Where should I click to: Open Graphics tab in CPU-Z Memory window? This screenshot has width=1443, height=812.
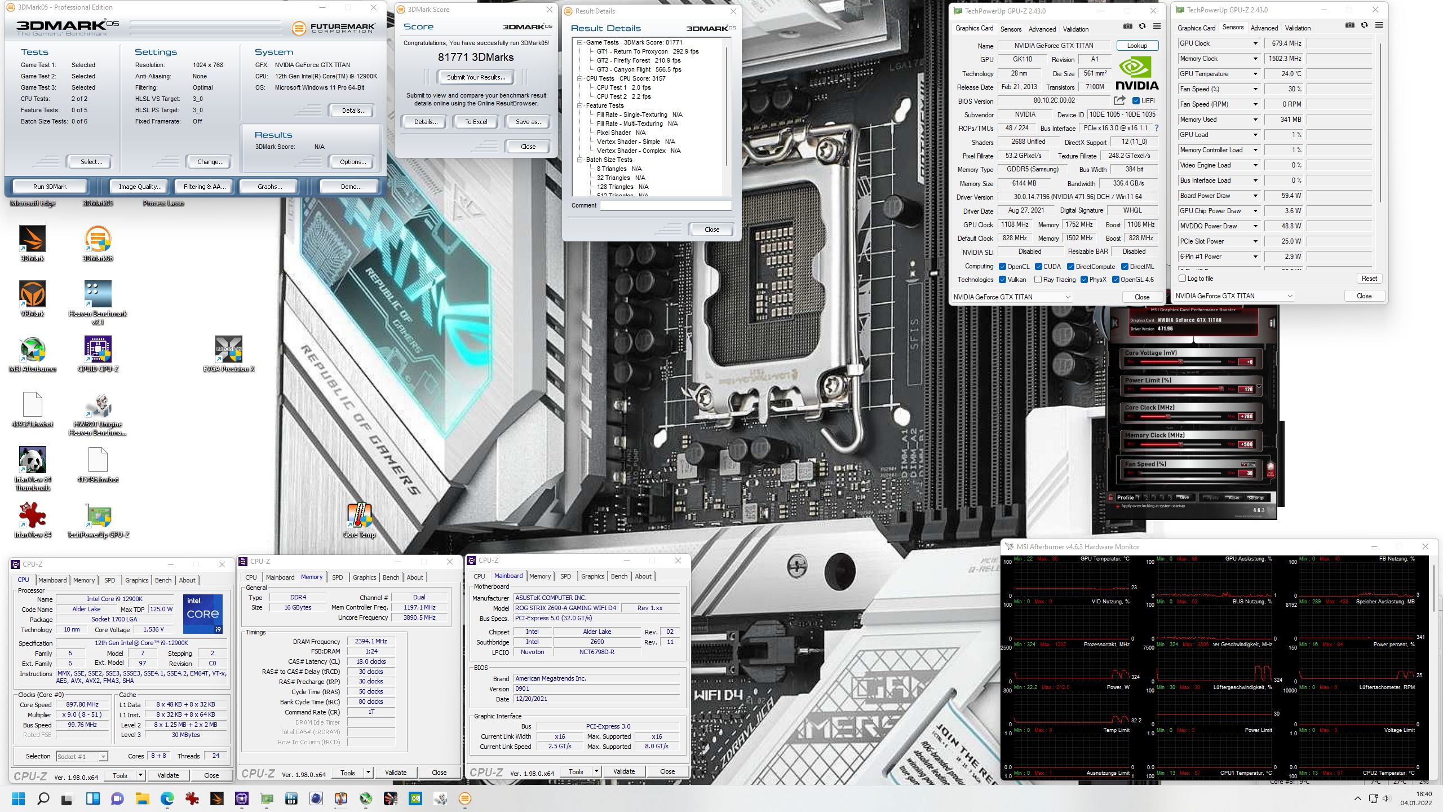tap(364, 577)
